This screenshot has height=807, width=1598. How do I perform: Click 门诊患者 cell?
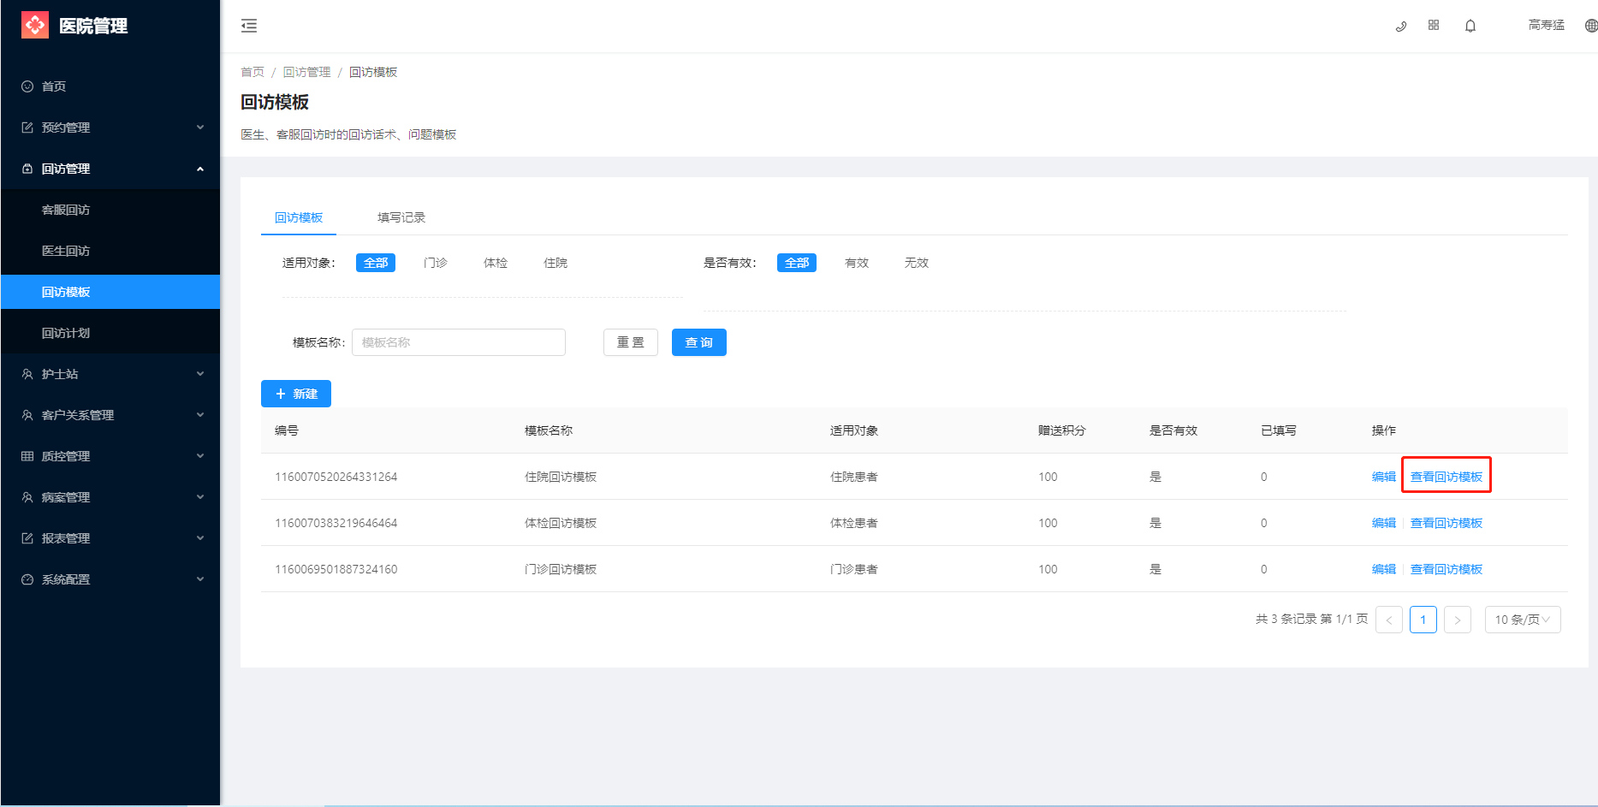(854, 569)
